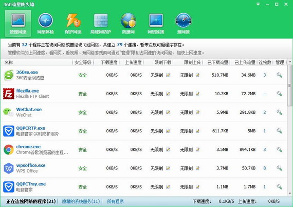Image resolution: width=293 pixels, height=207 pixels.
Task: Switch to 所有程序 tab
Action: [115, 201]
